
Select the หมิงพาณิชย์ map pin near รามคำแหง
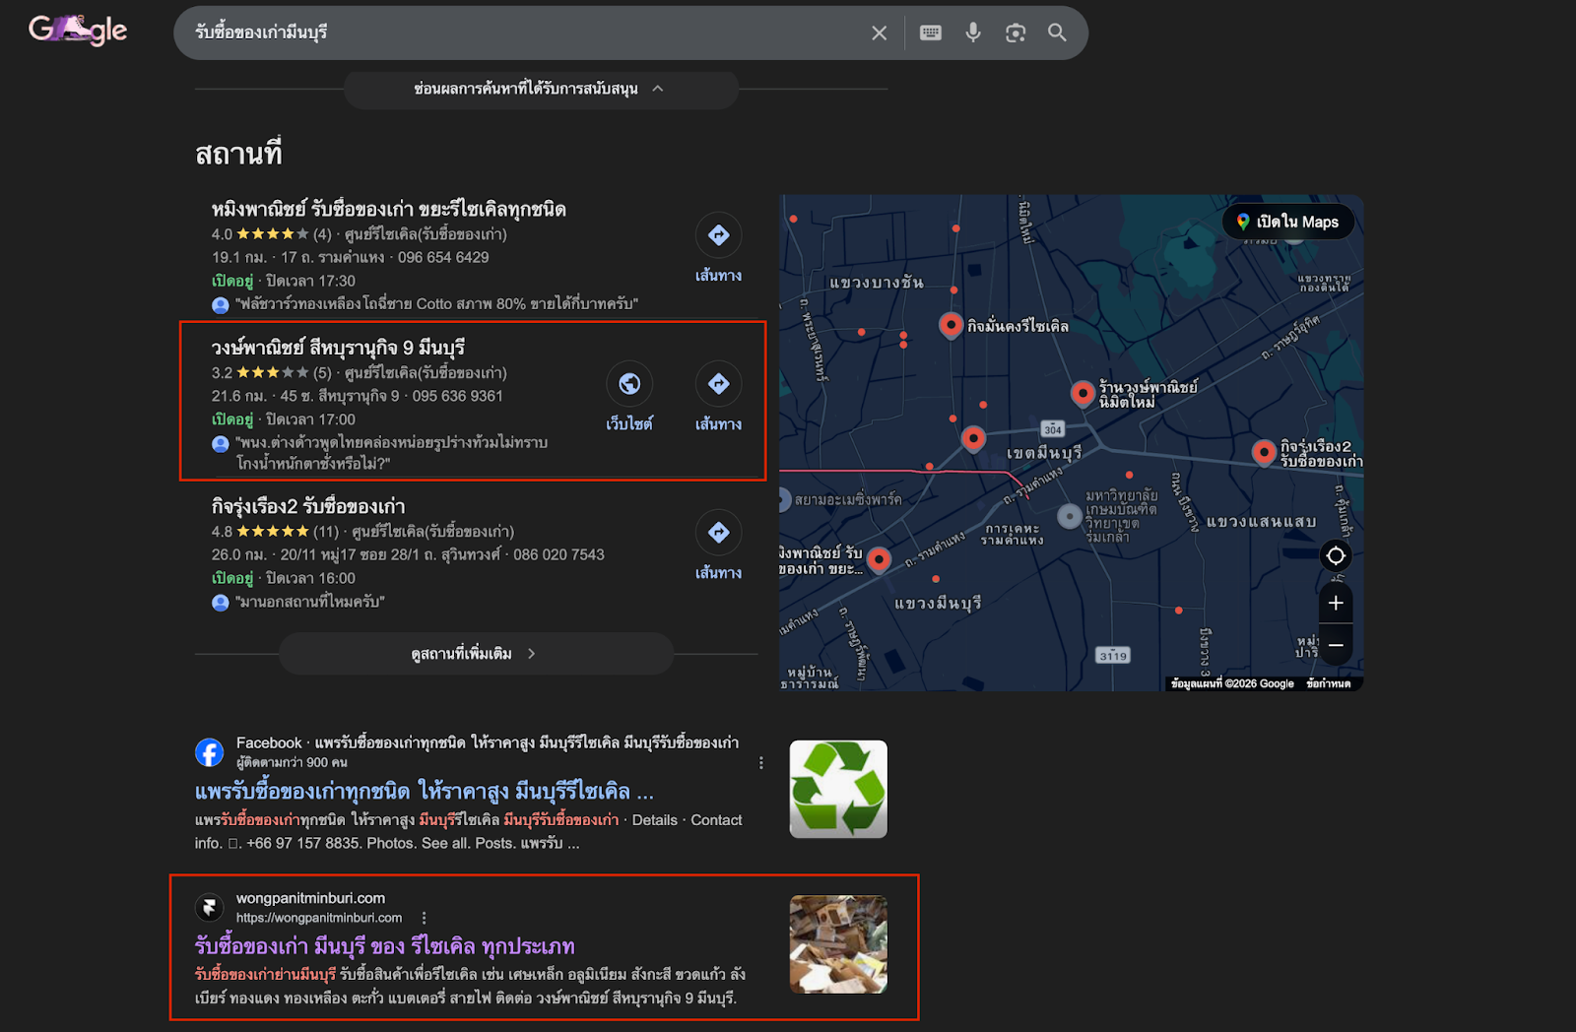879,559
